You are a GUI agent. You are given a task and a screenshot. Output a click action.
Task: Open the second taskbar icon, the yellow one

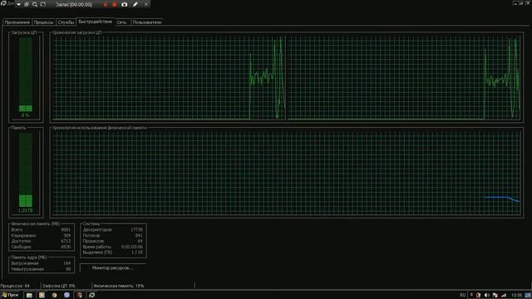pos(42,296)
